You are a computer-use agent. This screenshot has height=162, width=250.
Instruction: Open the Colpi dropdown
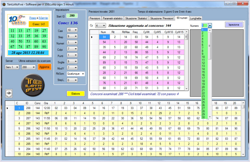(x=72, y=49)
